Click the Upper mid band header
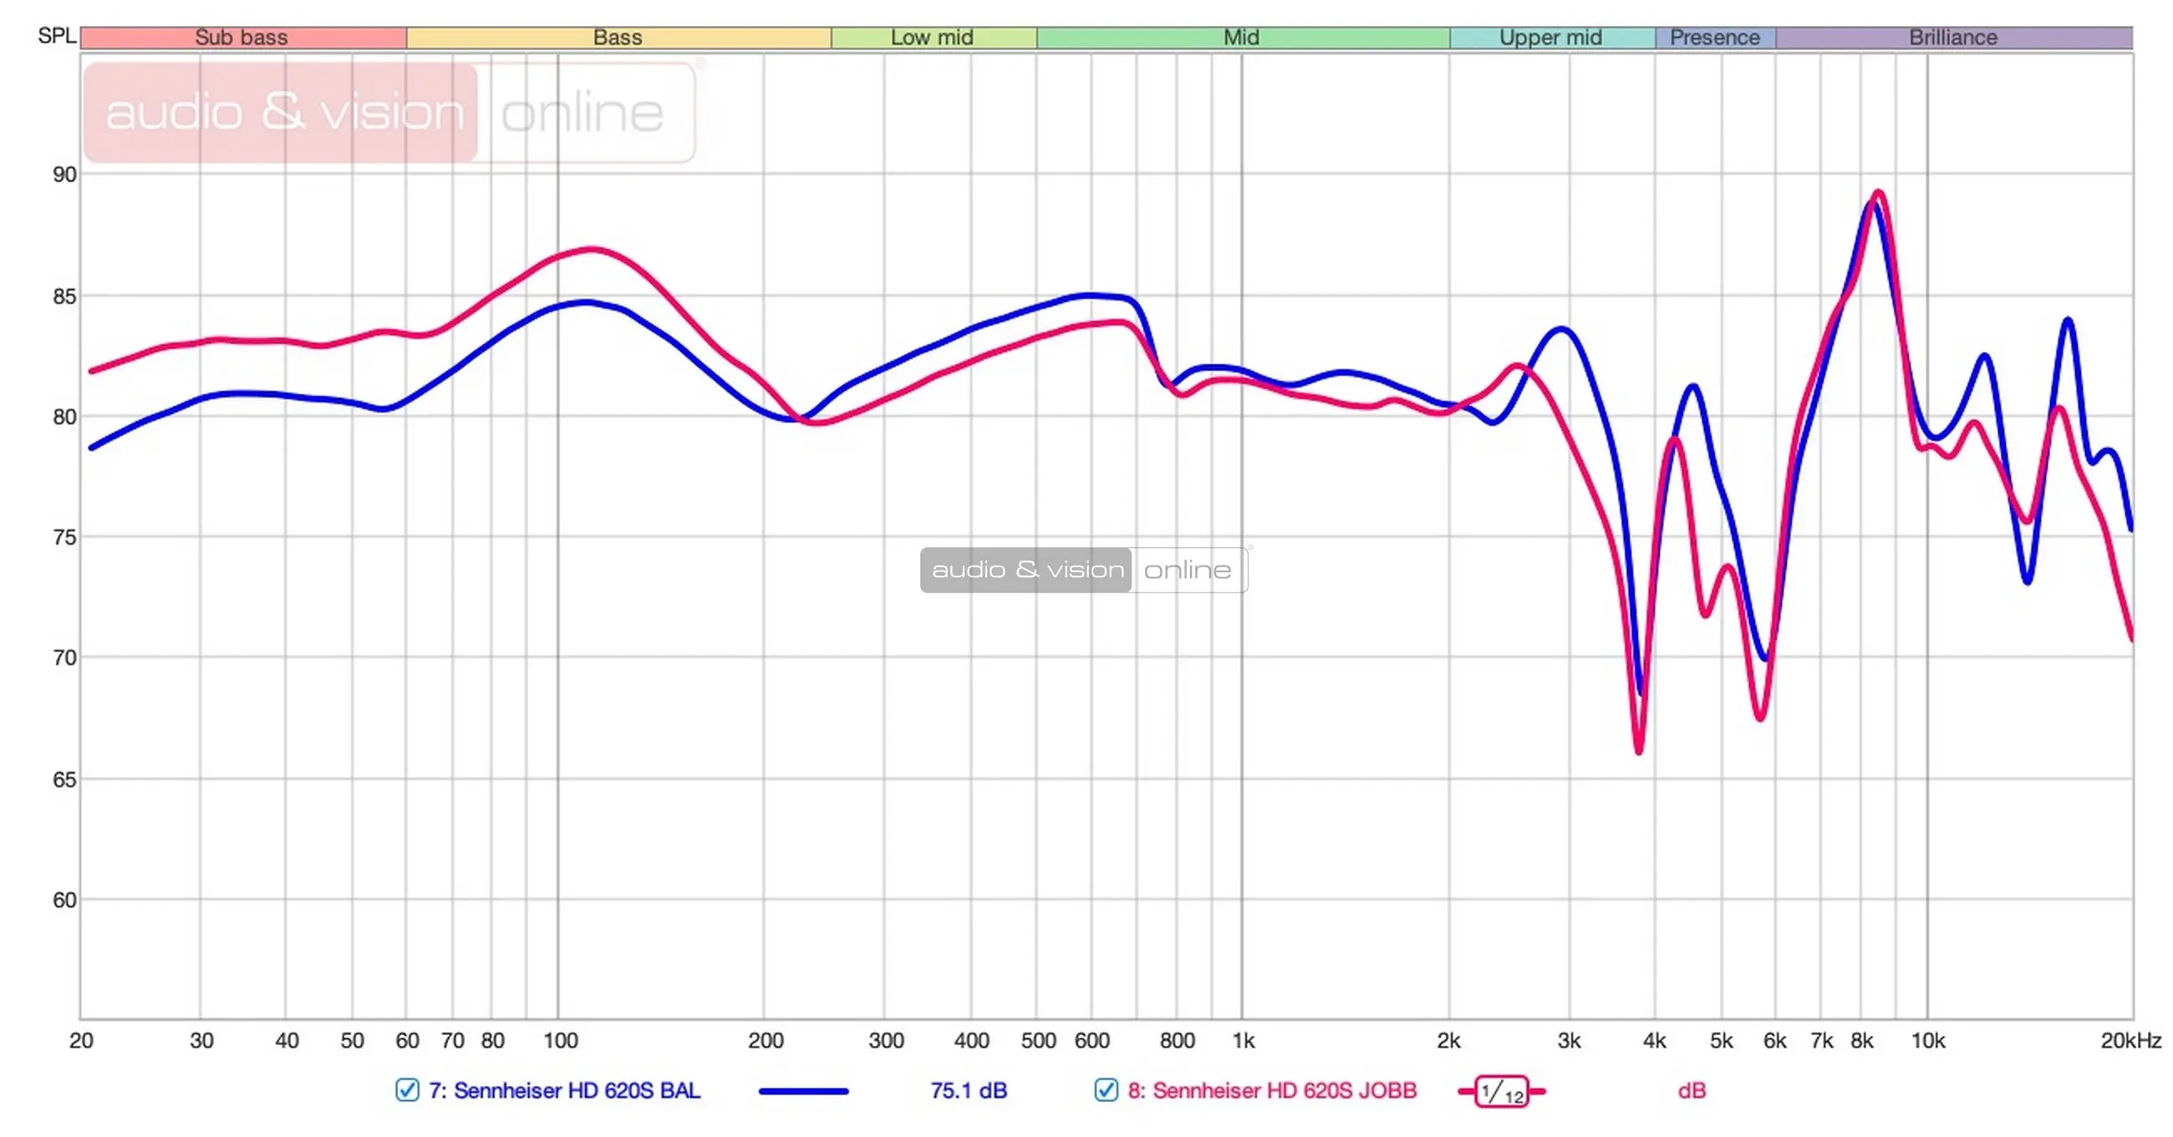This screenshot has width=2173, height=1137. pyautogui.click(x=1550, y=37)
